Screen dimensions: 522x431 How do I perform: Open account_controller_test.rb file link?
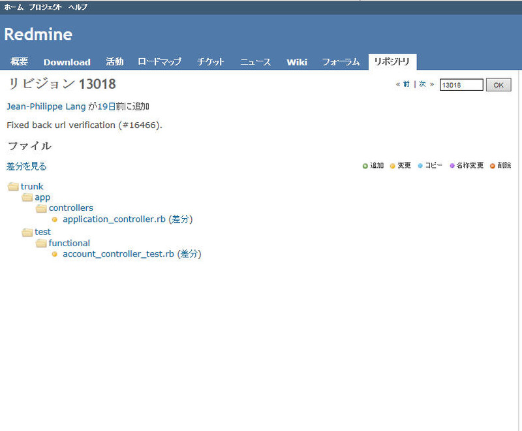pyautogui.click(x=118, y=254)
